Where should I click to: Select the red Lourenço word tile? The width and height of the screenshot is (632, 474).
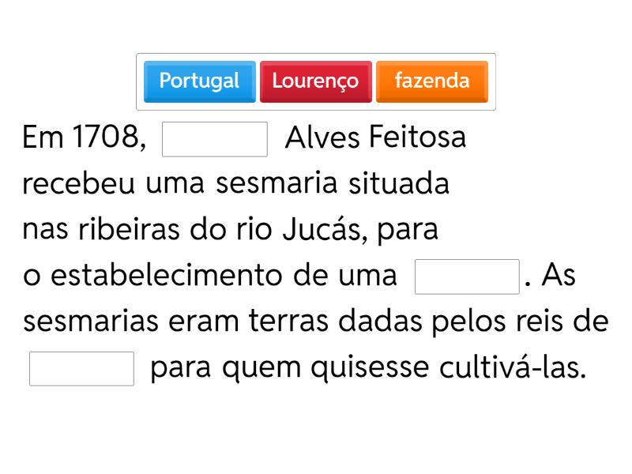pos(315,81)
